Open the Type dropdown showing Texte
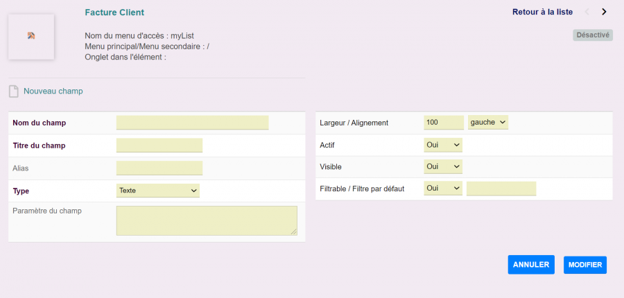The image size is (624, 298). tap(158, 191)
